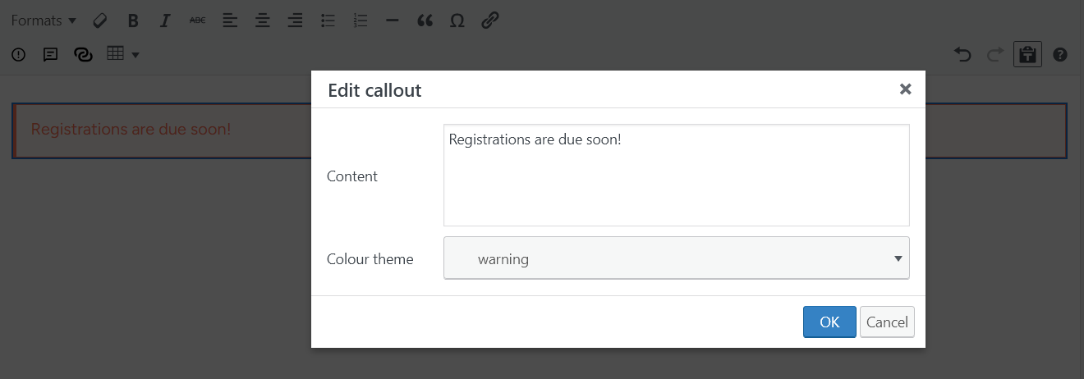Screen dimensions: 1084x379
Task: Center align the text
Action: pyautogui.click(x=263, y=21)
